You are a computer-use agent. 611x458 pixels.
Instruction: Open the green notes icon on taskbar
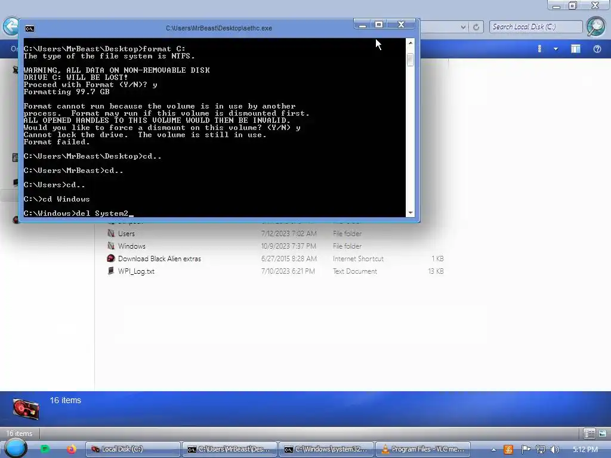(45, 449)
